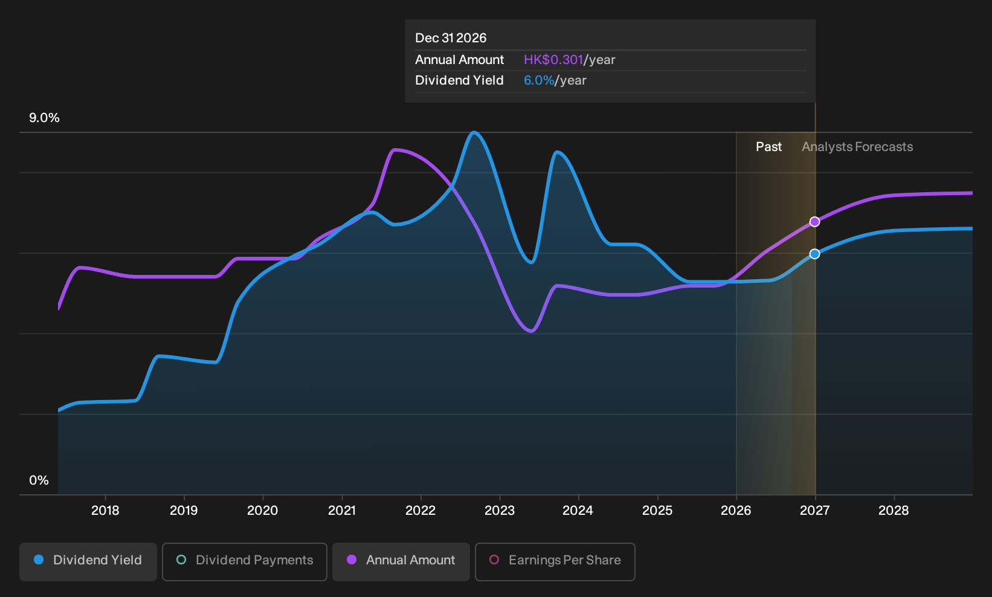The width and height of the screenshot is (992, 597).
Task: Toggle the Dividend Yield legend button
Action: 88,561
